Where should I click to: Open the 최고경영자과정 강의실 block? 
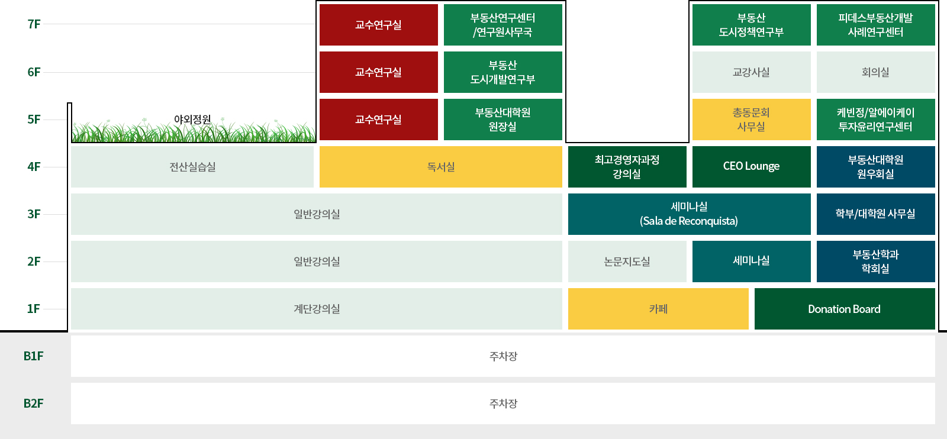627,167
